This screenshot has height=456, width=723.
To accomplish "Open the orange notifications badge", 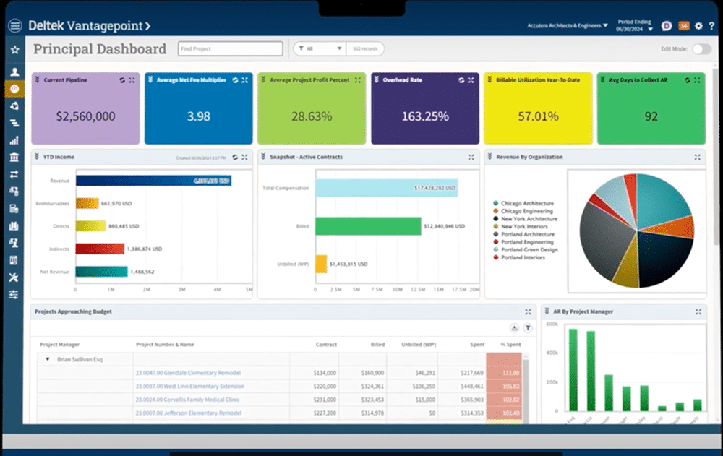I will 684,26.
